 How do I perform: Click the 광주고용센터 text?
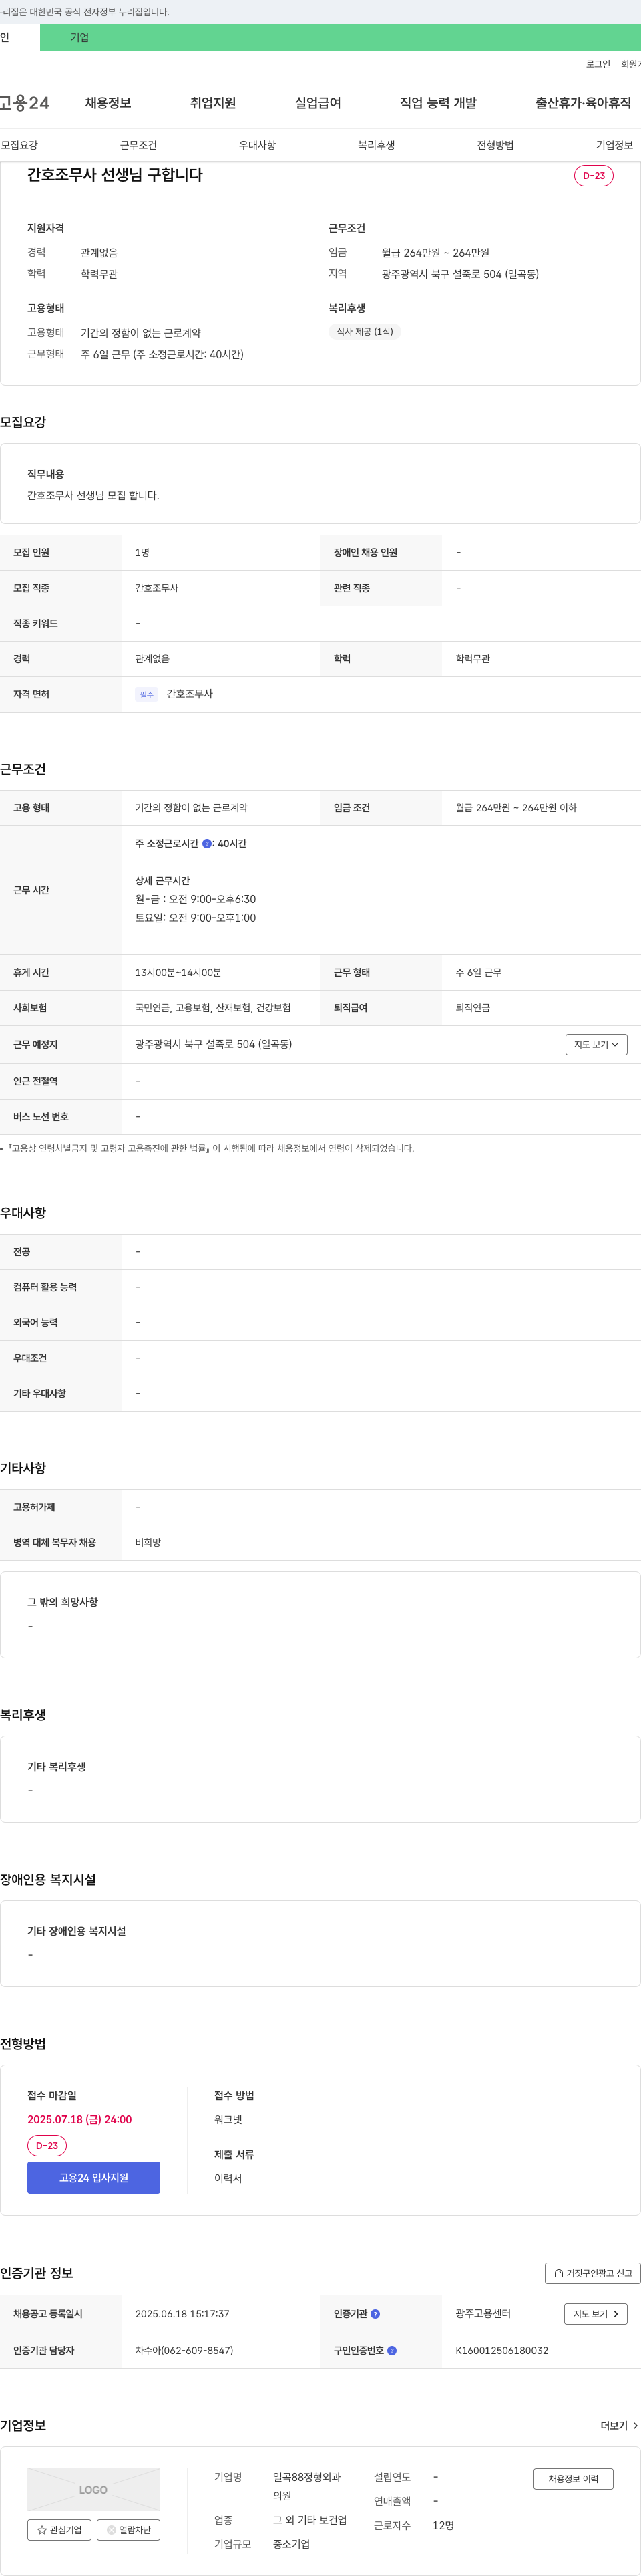pyautogui.click(x=483, y=2314)
